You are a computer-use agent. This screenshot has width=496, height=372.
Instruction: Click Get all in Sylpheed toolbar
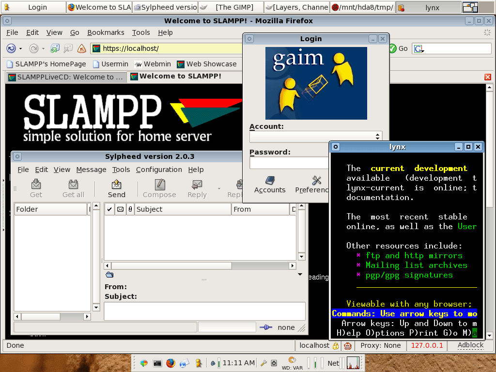[74, 188]
